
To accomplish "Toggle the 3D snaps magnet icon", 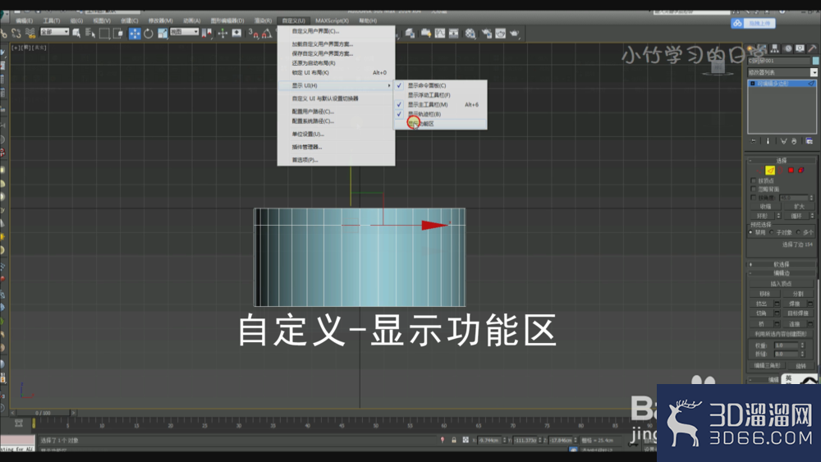I will pos(253,34).
